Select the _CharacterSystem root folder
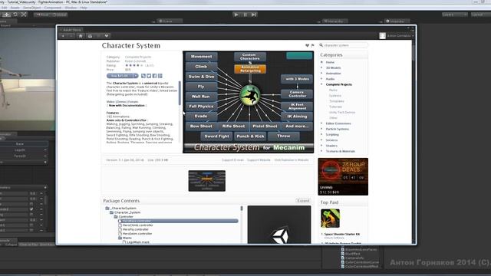 coord(121,208)
